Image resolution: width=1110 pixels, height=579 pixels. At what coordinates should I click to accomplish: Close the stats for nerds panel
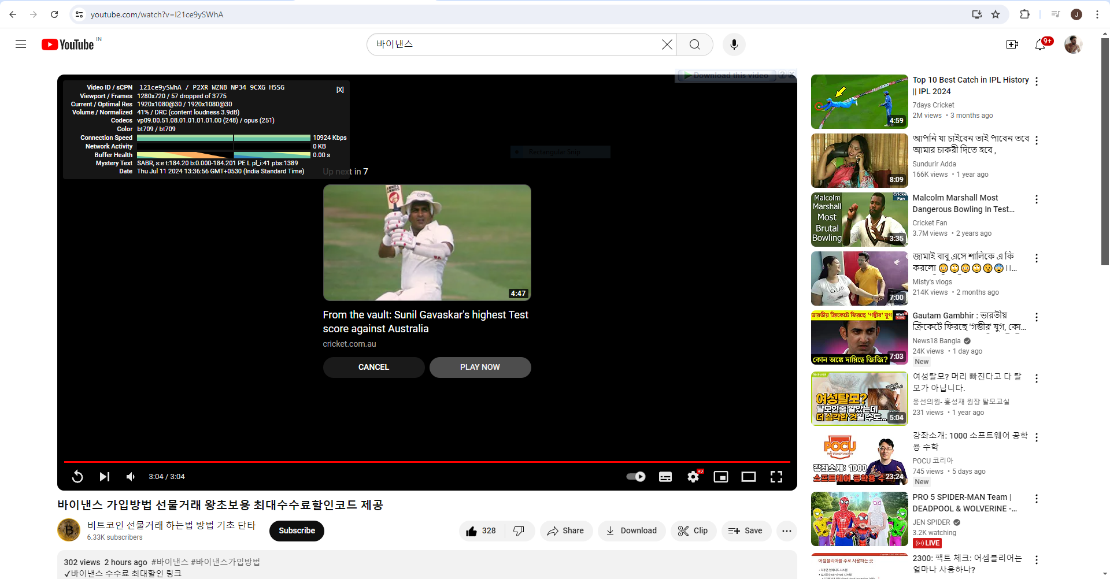pos(340,90)
